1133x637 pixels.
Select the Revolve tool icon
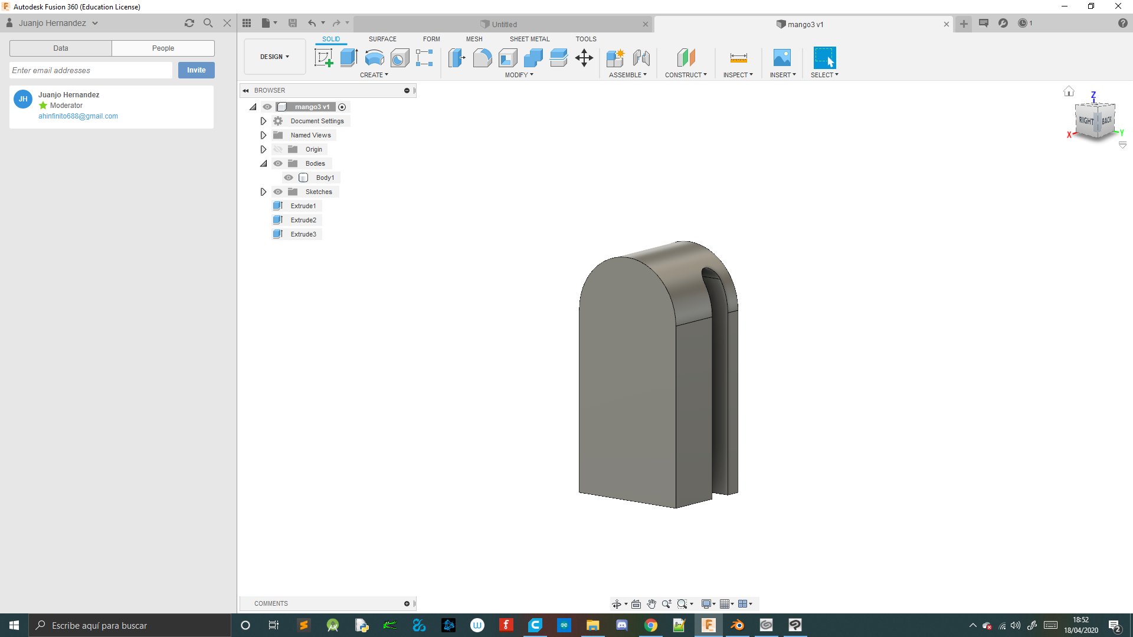point(374,58)
